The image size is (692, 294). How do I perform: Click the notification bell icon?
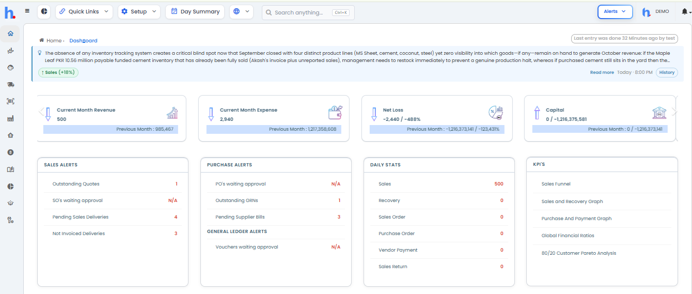[684, 11]
